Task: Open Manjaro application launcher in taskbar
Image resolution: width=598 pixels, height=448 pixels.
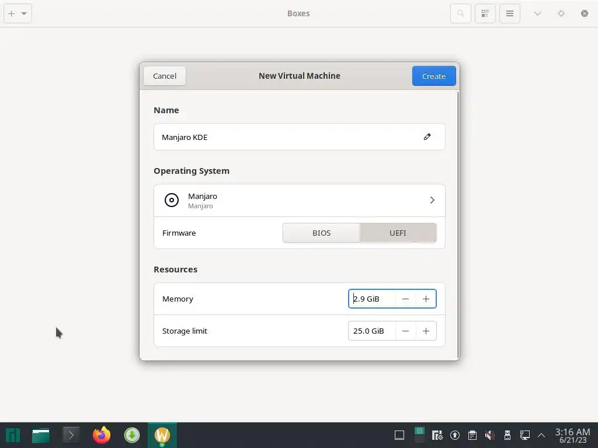Action: tap(13, 435)
